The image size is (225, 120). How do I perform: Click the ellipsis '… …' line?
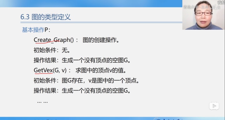click(42, 102)
